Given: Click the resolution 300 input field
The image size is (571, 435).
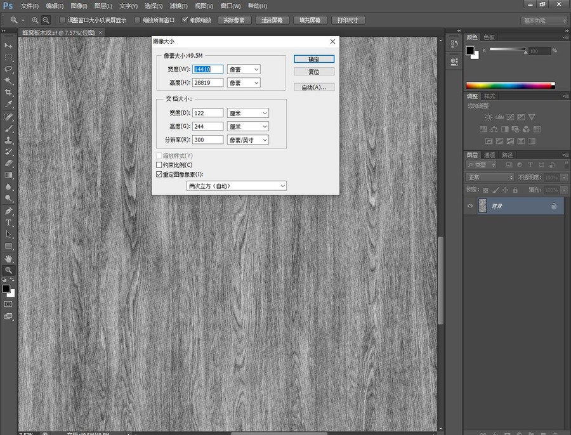Looking at the screenshot, I should pos(207,140).
